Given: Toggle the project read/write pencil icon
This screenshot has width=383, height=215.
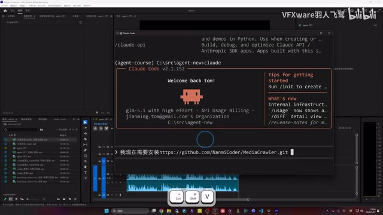Looking at the screenshot, I should (x=5, y=199).
